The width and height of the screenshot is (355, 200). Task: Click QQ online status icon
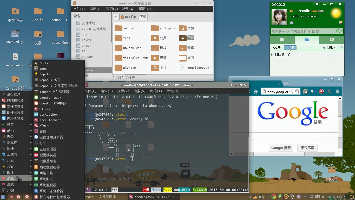[291, 11]
